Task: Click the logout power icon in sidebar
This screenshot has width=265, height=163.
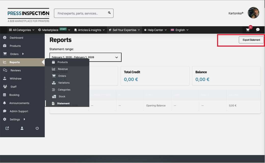Action: 37,128
